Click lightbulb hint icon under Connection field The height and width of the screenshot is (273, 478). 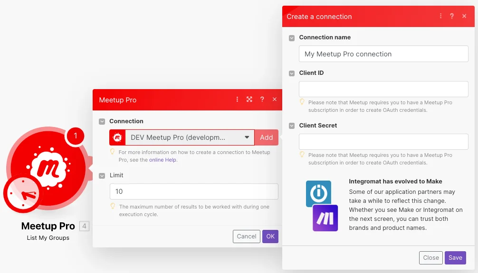[112, 151]
